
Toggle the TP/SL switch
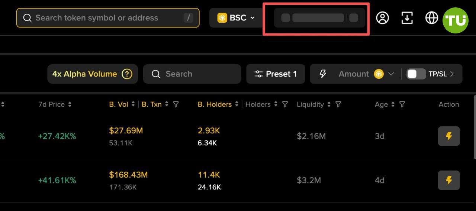[x=416, y=74]
